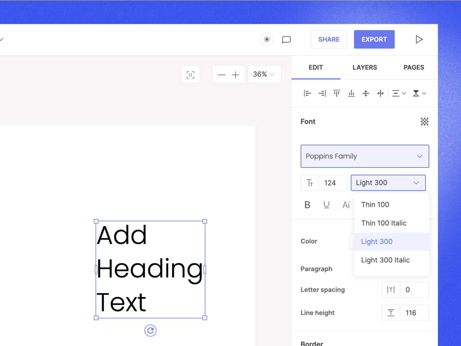Click the align bottom icon
The height and width of the screenshot is (346, 461).
click(x=351, y=93)
